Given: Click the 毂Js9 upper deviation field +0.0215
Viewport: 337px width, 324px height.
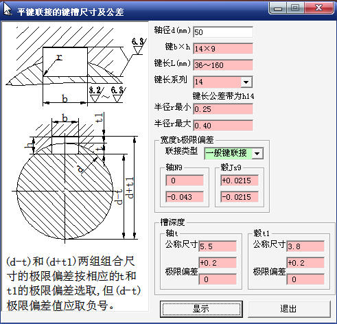Looking at the screenshot, I should coord(240,181).
